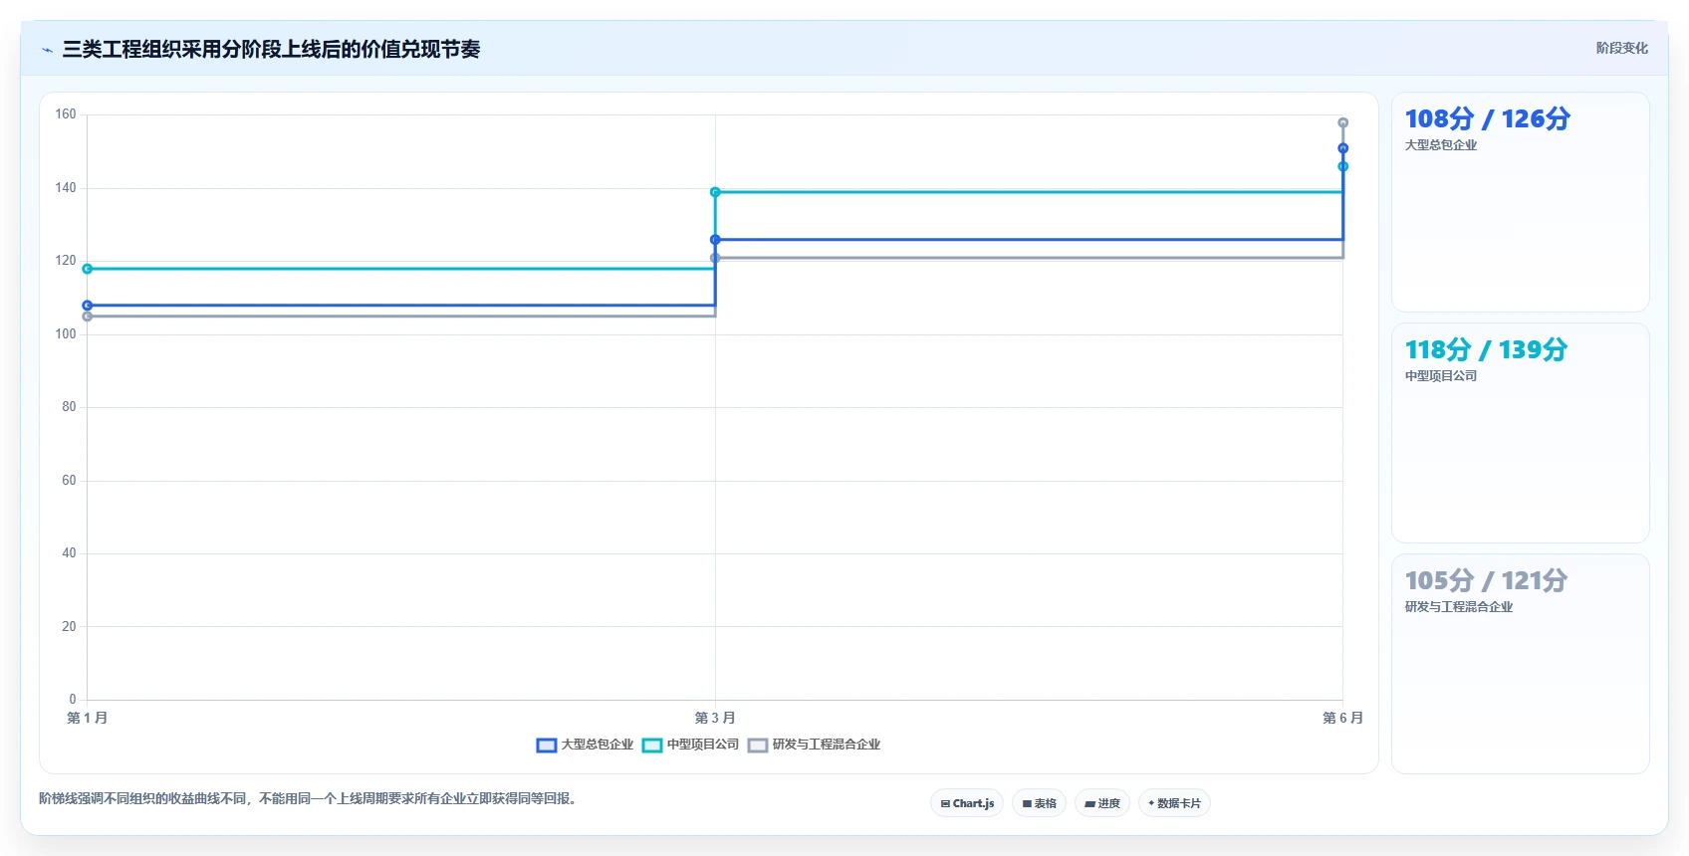
Task: Click the gray data point at 第 1 月
Action: point(88,317)
